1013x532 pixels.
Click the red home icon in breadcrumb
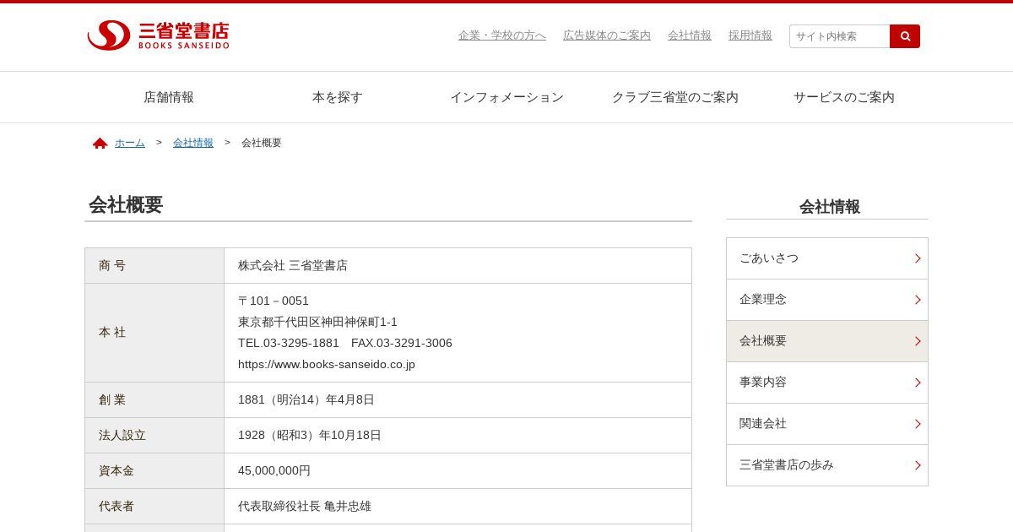tap(100, 143)
